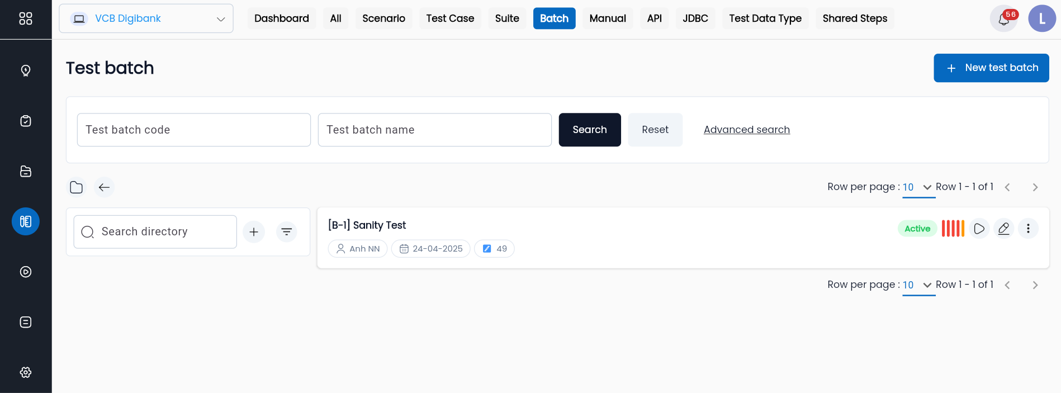Expand the VCB Digibank project dropdown

point(146,18)
